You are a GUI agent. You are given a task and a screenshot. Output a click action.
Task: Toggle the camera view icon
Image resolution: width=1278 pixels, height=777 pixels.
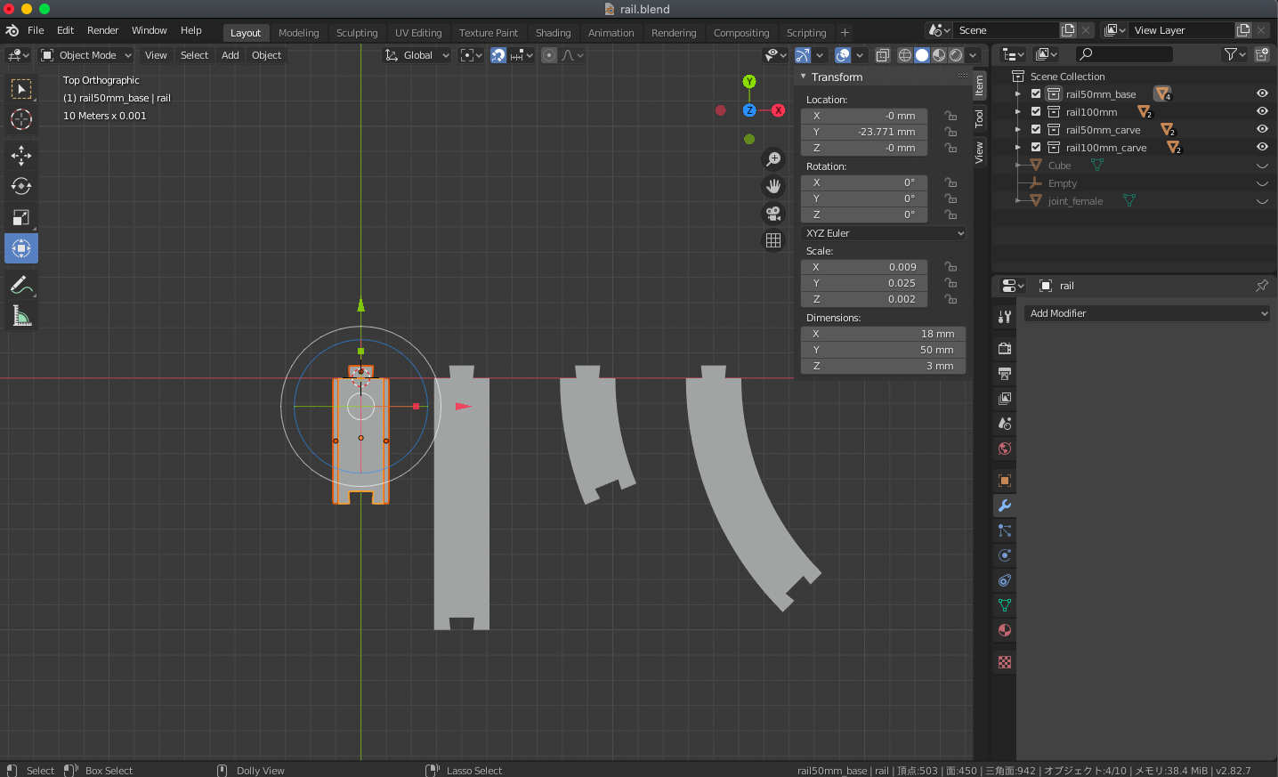[773, 214]
